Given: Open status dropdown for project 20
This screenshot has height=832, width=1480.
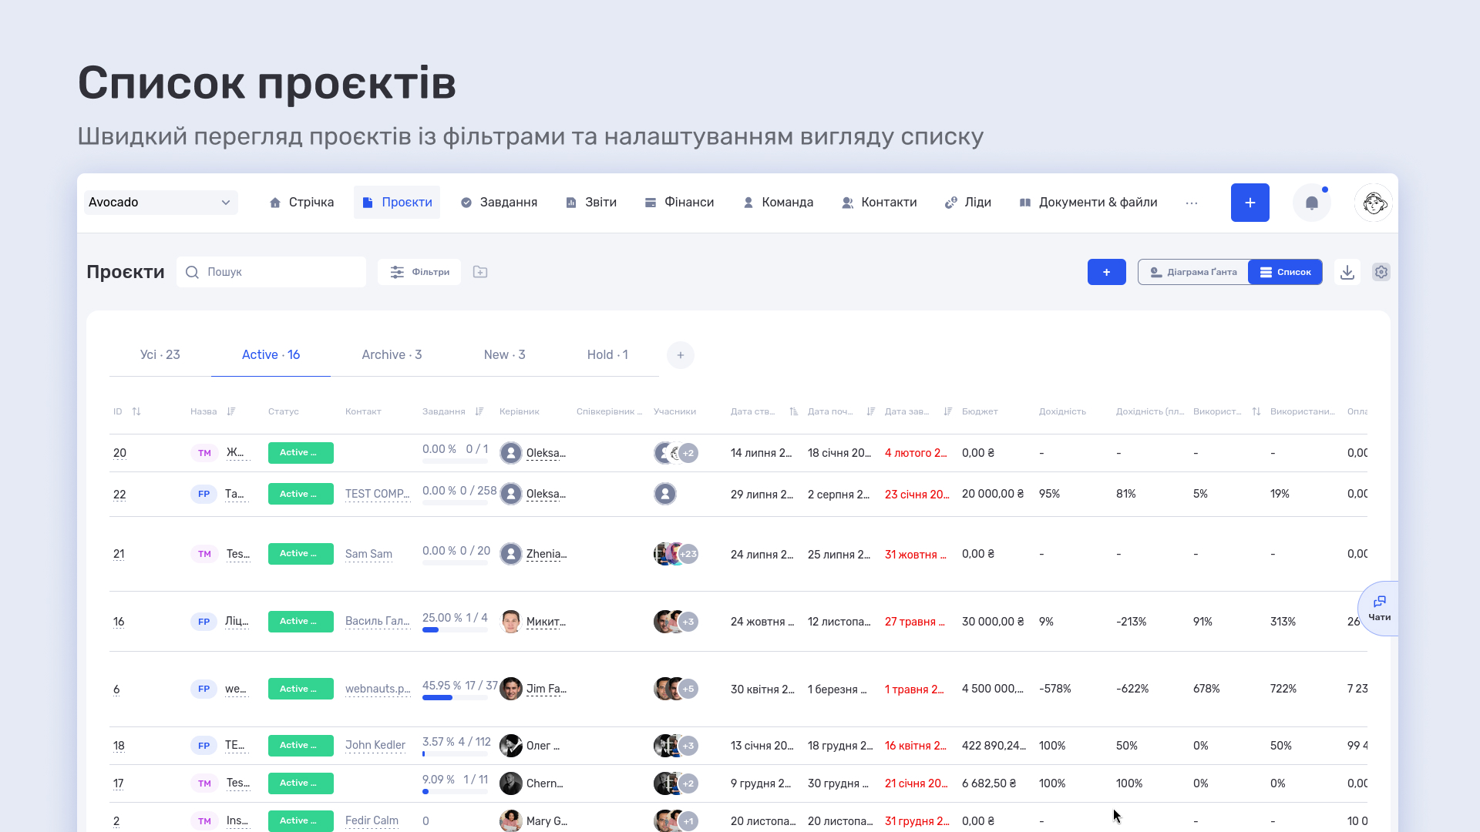Looking at the screenshot, I should (301, 453).
